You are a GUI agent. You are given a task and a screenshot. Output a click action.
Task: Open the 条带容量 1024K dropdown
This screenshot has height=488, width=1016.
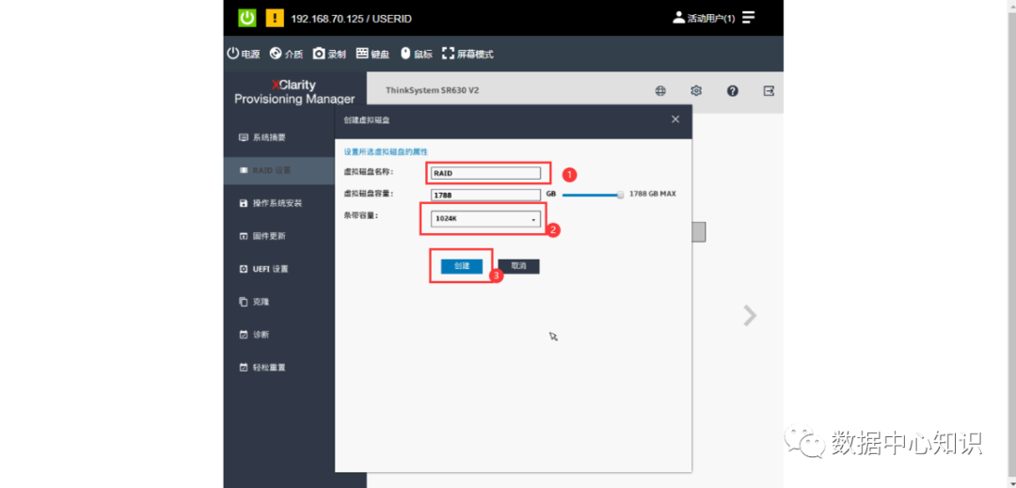486,219
